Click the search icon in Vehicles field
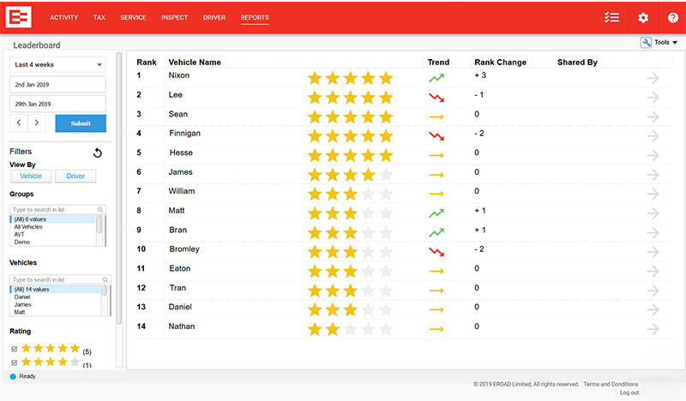The image size is (686, 401). (105, 279)
